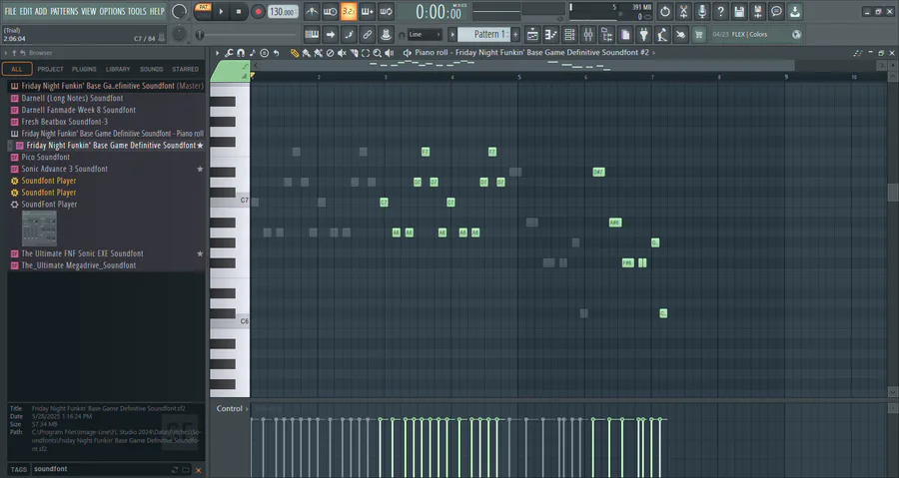Arm the Record button

point(258,11)
